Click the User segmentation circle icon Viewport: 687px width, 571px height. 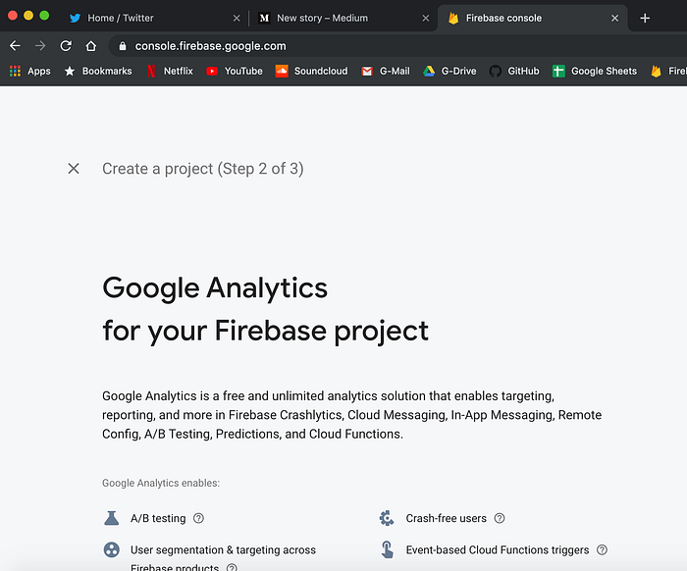[111, 549]
